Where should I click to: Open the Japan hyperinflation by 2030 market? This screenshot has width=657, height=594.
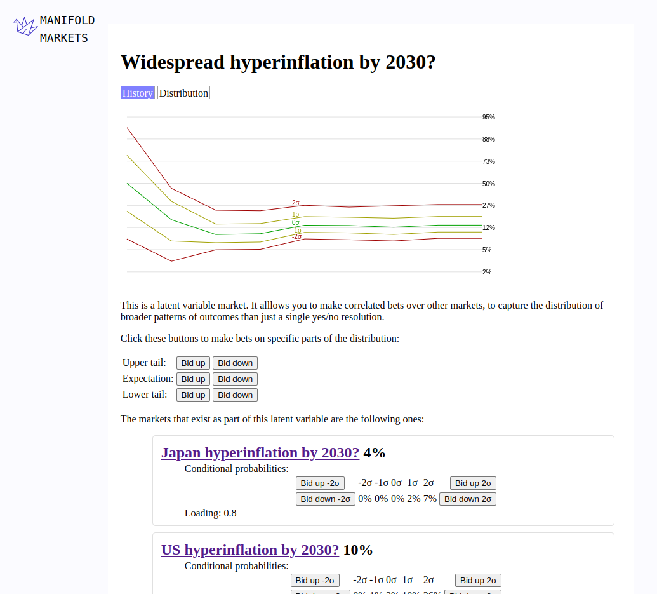tap(260, 453)
